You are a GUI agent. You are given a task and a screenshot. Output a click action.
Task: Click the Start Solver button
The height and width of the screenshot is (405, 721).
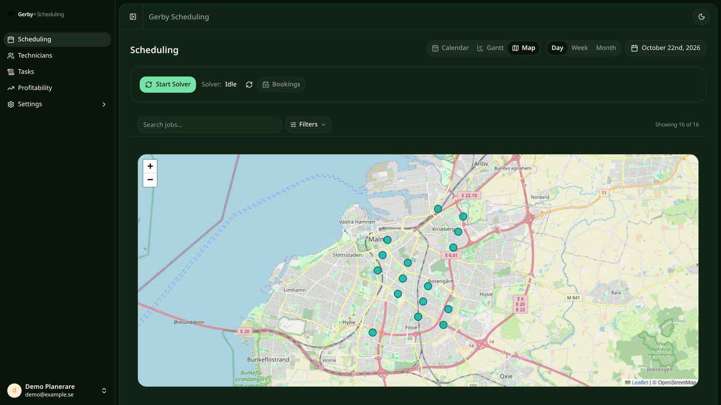pos(168,85)
